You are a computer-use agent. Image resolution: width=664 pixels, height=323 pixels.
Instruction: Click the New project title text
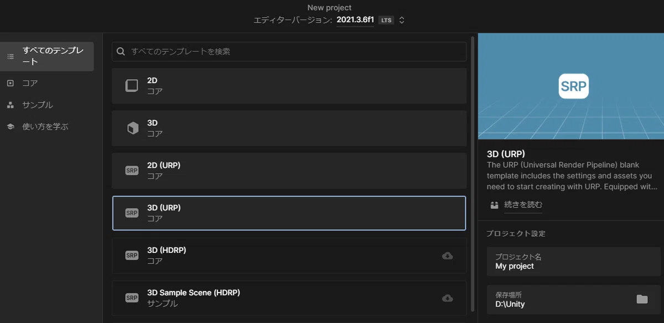(x=330, y=8)
